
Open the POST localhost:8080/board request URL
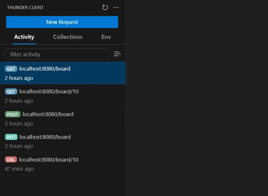click(48, 114)
